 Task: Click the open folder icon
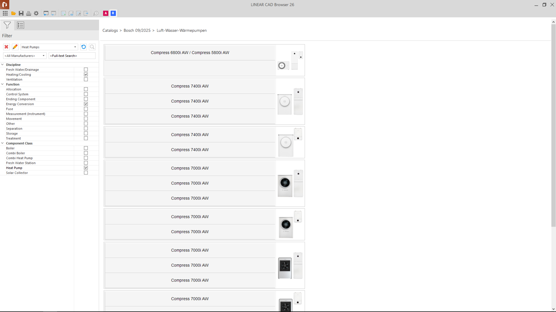point(13,13)
